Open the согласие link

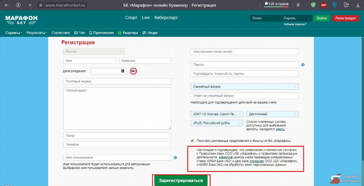(x=257, y=161)
